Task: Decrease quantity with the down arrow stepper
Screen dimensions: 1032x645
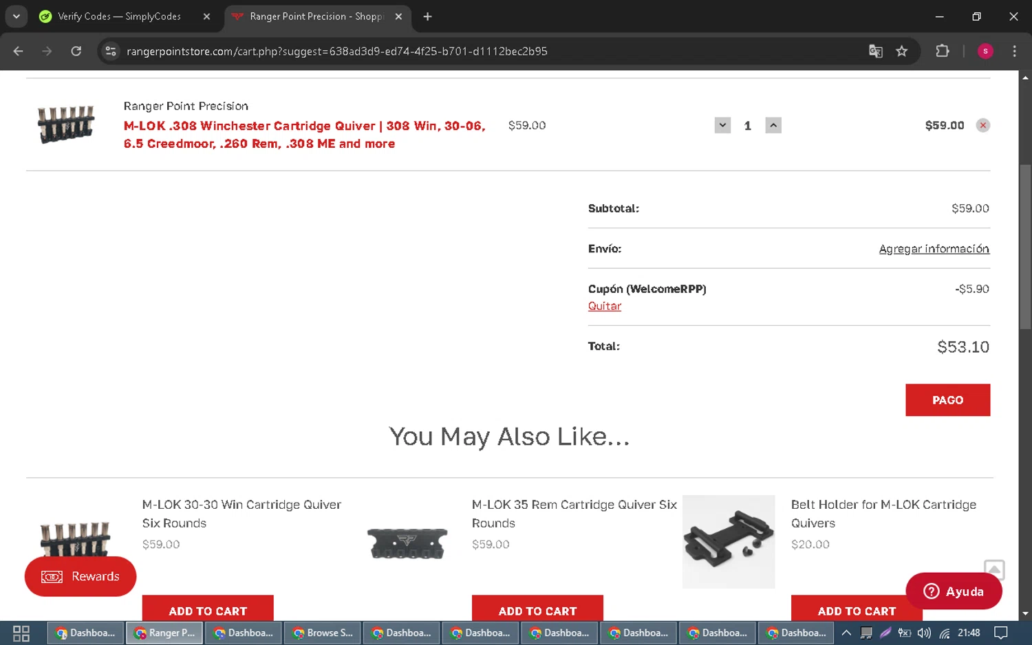Action: pyautogui.click(x=722, y=125)
